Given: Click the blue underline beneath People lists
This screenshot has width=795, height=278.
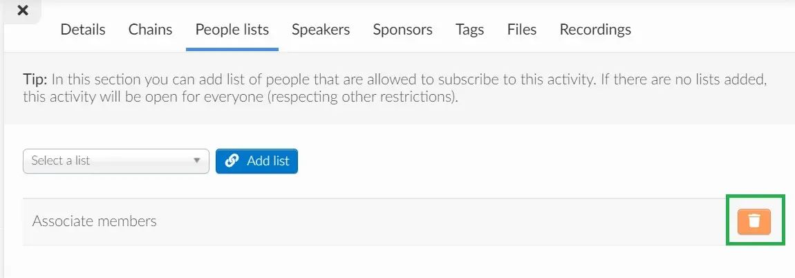Looking at the screenshot, I should click(232, 50).
